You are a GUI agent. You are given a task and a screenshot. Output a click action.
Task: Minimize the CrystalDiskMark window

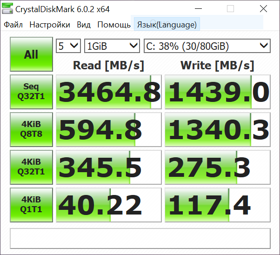(x=198, y=8)
